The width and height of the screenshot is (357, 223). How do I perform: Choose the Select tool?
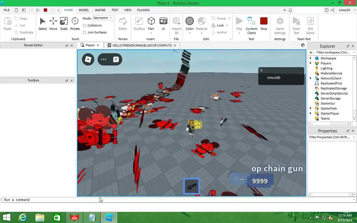[43, 24]
